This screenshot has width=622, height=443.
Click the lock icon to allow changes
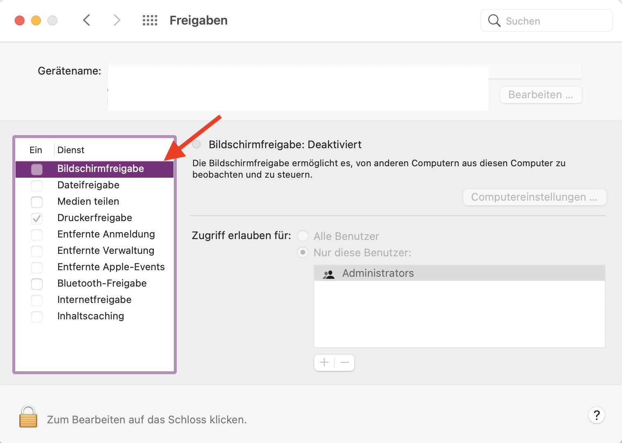[28, 417]
